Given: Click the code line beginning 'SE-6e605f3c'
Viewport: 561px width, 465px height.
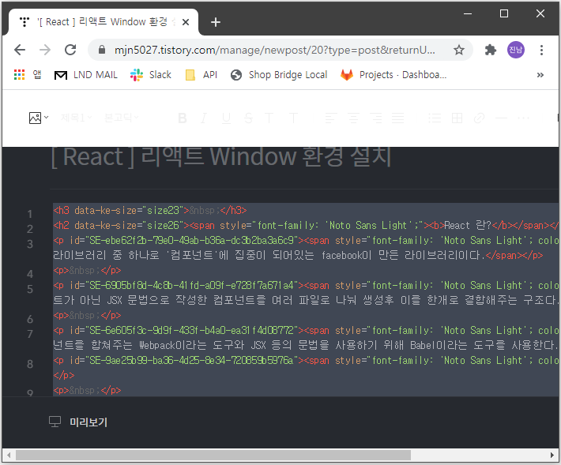Looking at the screenshot, I should (x=306, y=331).
